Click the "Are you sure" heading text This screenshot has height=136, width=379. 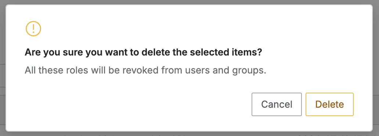coord(143,52)
